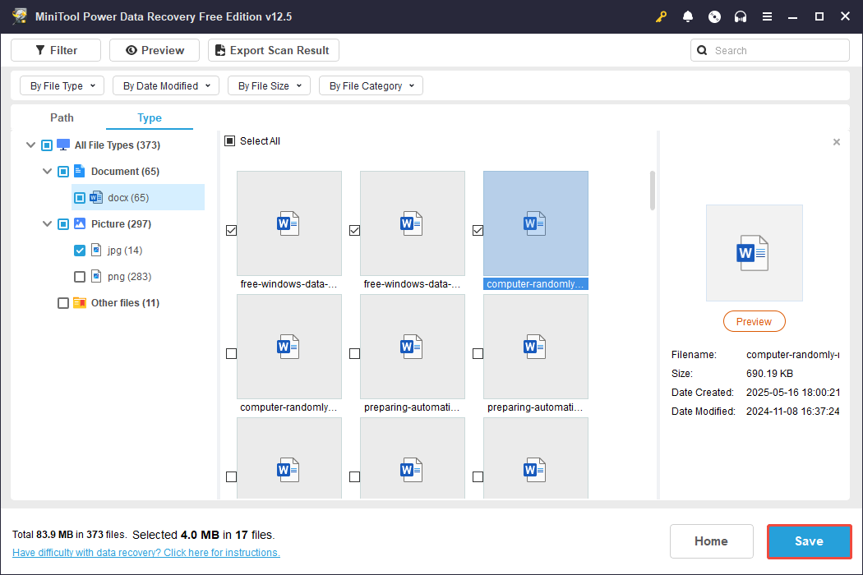Viewport: 863px width, 575px height.
Task: Click the bootable media disc icon
Action: coord(714,16)
